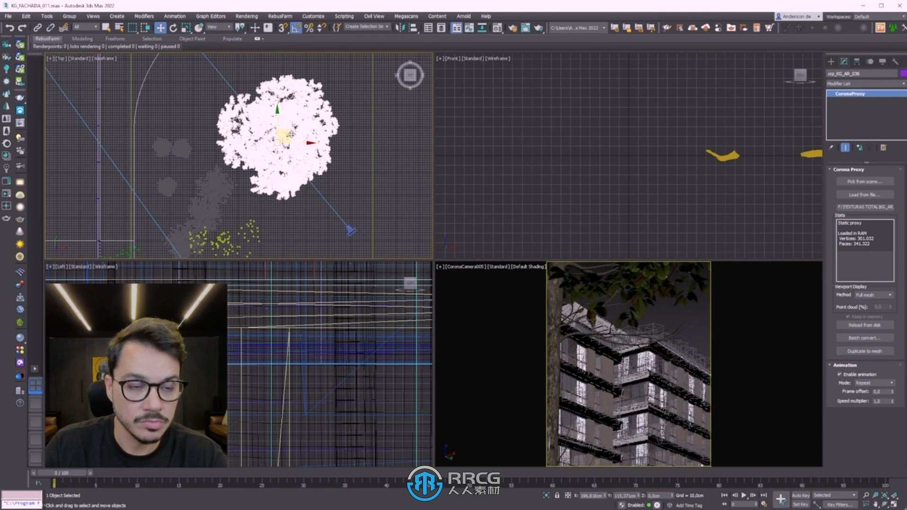Click the Load from file button
The width and height of the screenshot is (907, 510).
(x=864, y=195)
